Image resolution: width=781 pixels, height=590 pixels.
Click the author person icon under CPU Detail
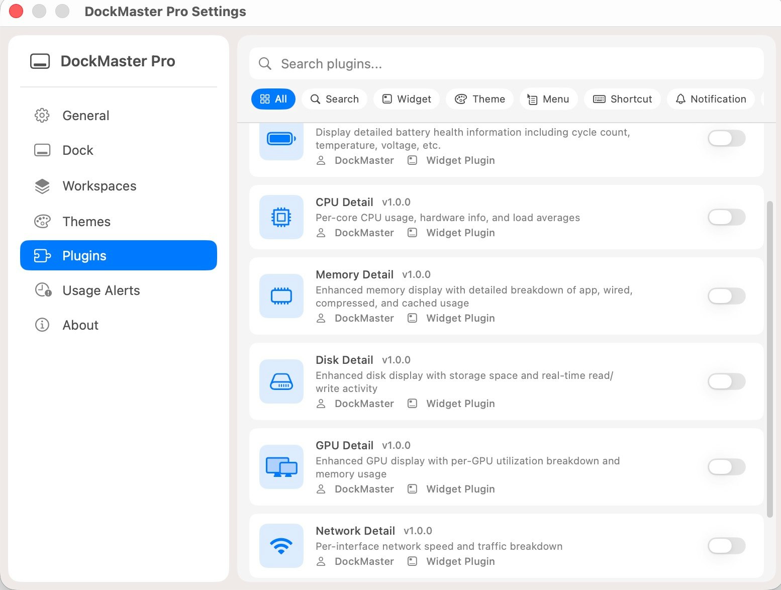click(x=321, y=233)
